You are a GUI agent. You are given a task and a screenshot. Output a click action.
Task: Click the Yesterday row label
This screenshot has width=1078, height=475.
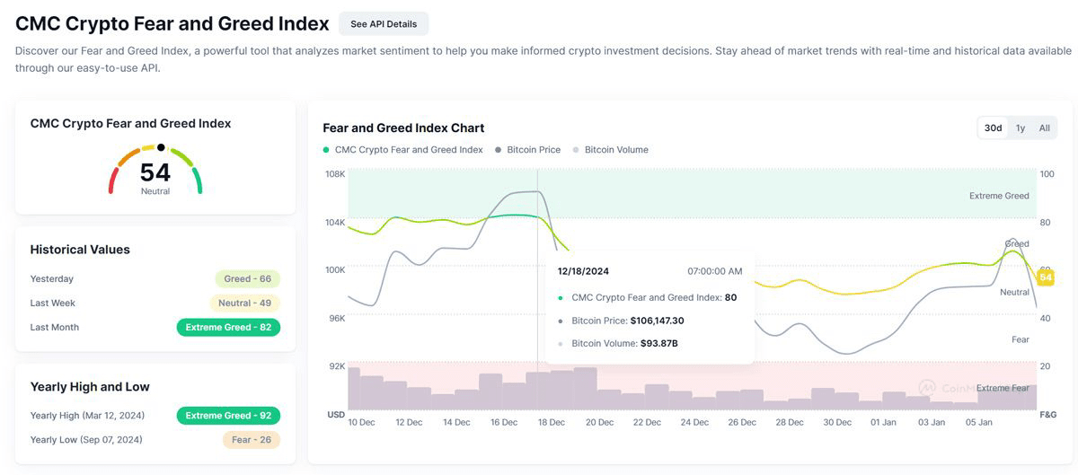click(x=52, y=278)
